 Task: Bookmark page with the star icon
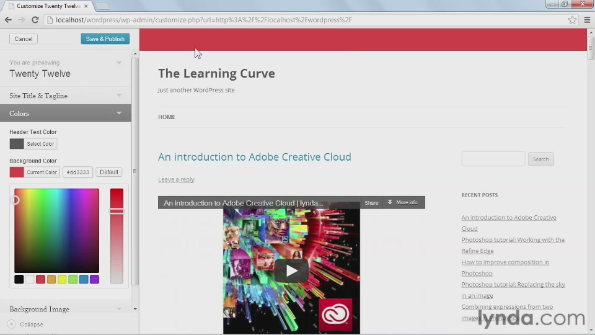click(x=572, y=20)
